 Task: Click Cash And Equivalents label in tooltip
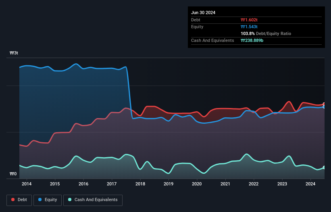(x=212, y=40)
